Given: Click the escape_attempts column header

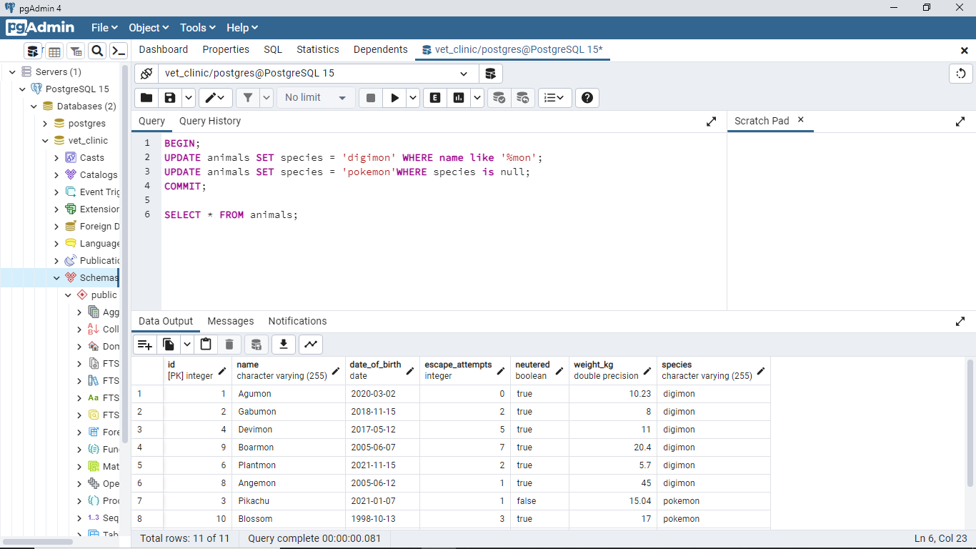Looking at the screenshot, I should [x=465, y=370].
